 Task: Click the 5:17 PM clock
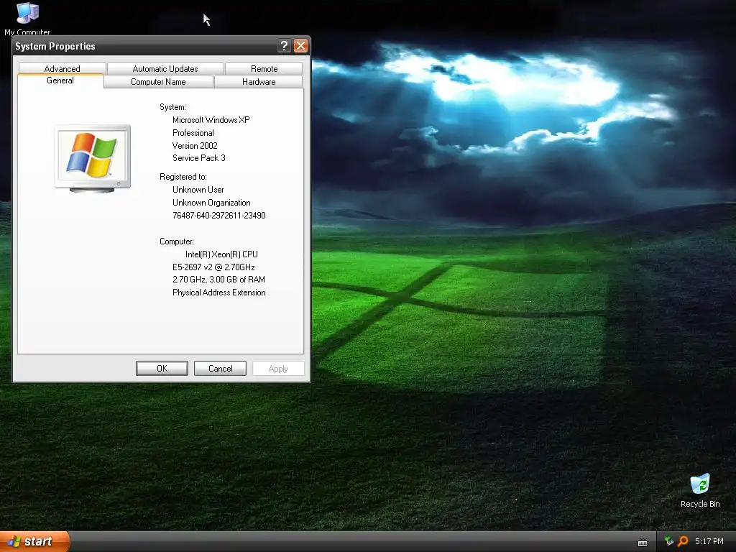(x=709, y=541)
